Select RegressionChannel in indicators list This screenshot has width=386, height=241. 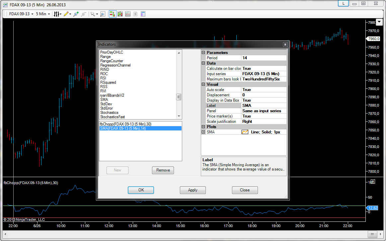point(115,65)
